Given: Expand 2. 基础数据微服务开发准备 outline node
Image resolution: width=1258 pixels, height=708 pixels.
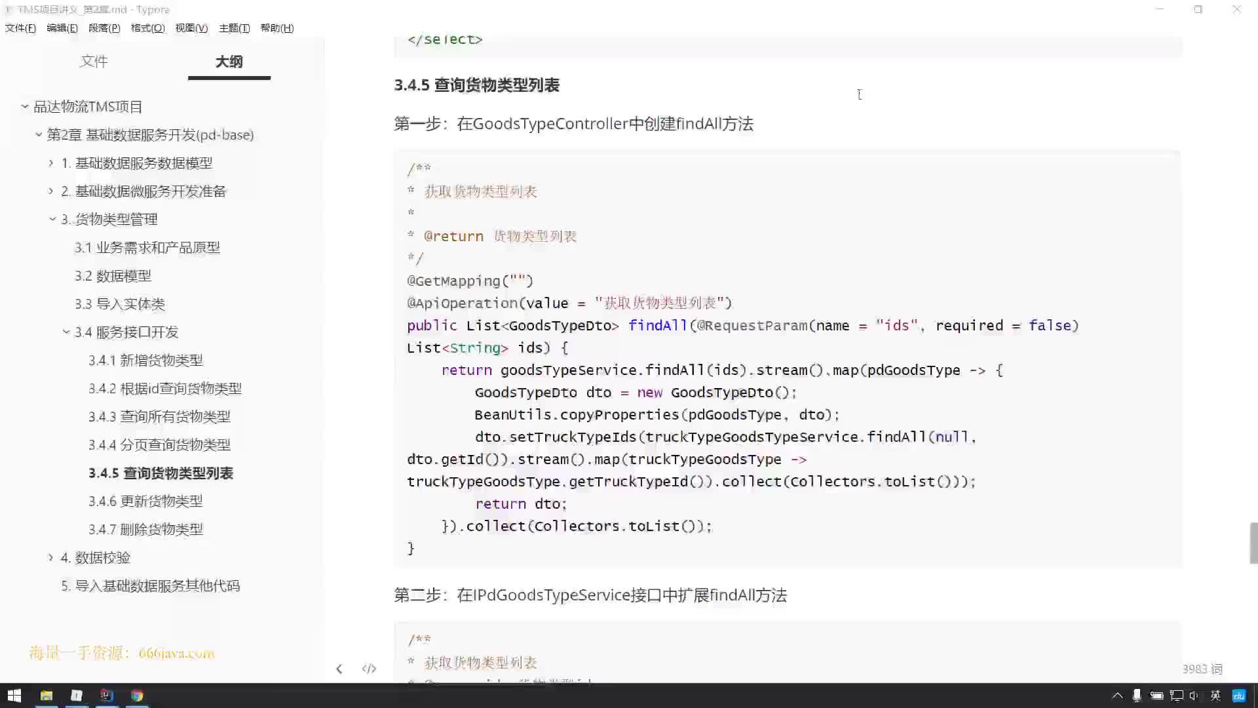Looking at the screenshot, I should pyautogui.click(x=51, y=191).
